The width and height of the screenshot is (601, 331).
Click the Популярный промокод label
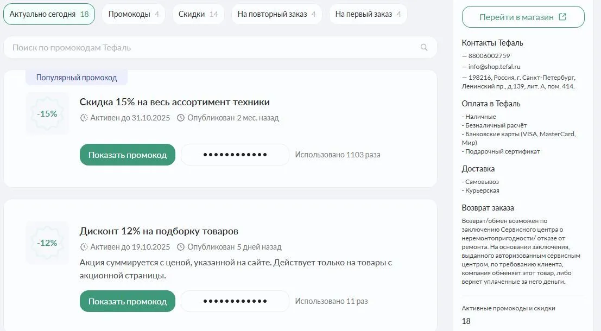75,77
